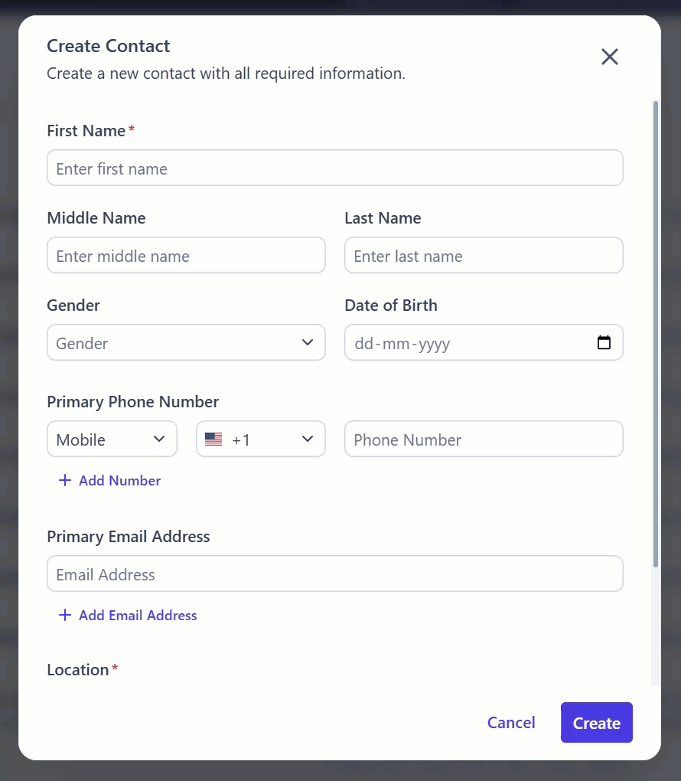The height and width of the screenshot is (781, 681).
Task: Open the +1 country code dropdown
Action: tap(261, 439)
